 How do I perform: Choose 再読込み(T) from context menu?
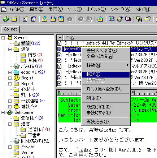point(106,122)
